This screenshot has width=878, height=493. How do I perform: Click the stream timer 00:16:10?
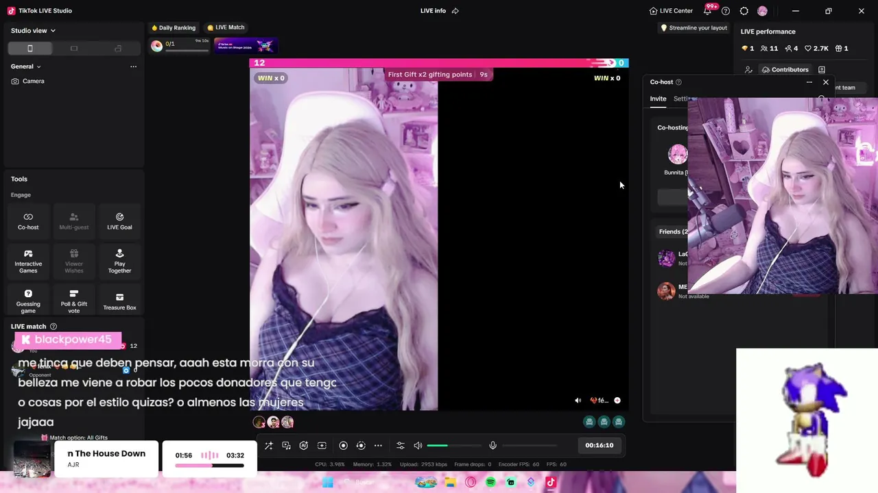point(599,446)
